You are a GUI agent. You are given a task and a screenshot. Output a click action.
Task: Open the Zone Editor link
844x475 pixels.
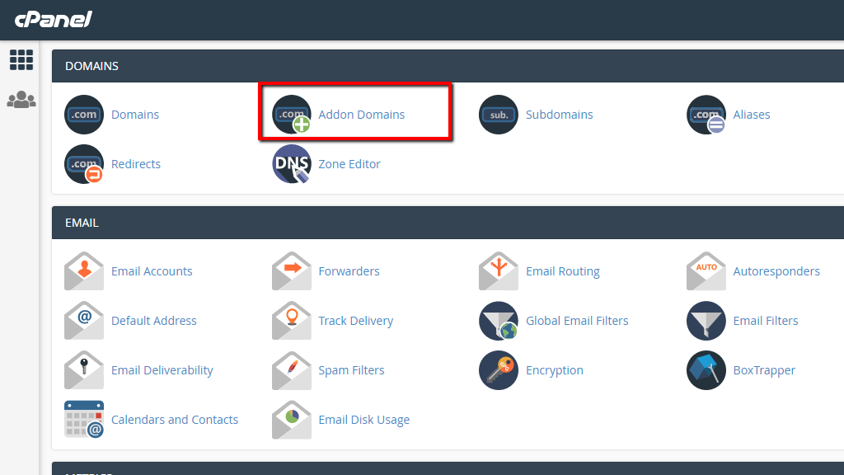(349, 164)
